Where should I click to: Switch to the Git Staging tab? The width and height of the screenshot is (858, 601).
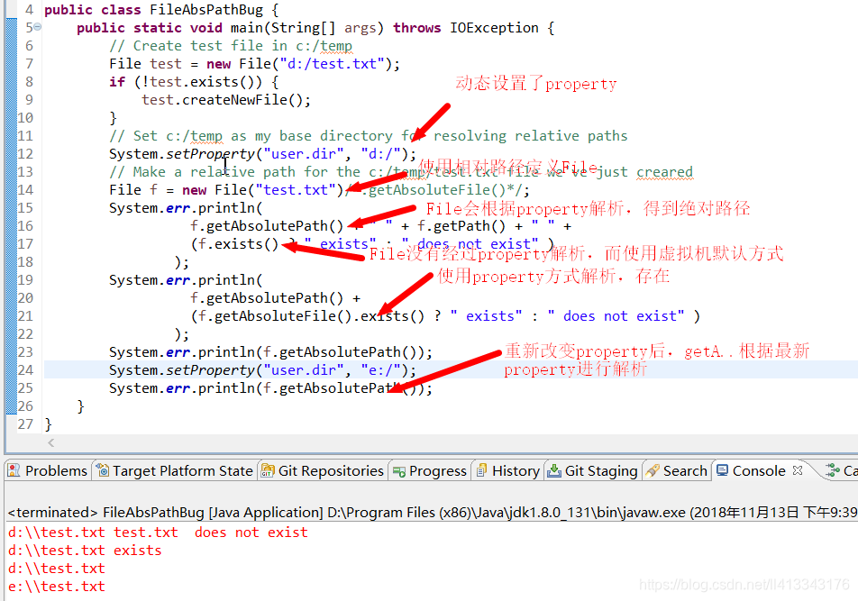click(593, 470)
